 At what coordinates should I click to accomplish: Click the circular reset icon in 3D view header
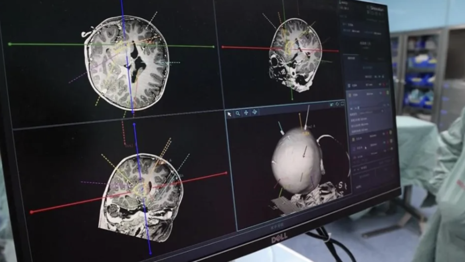[x=337, y=104]
